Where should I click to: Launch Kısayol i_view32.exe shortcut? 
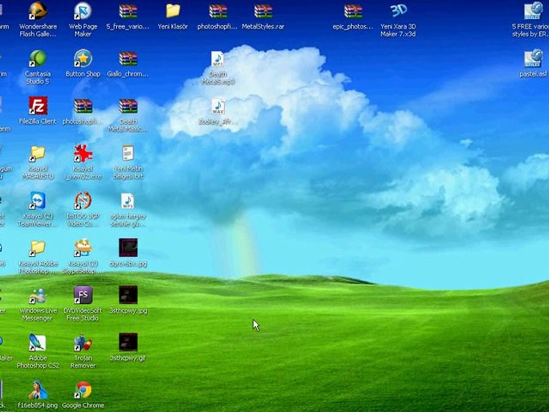pyautogui.click(x=83, y=153)
